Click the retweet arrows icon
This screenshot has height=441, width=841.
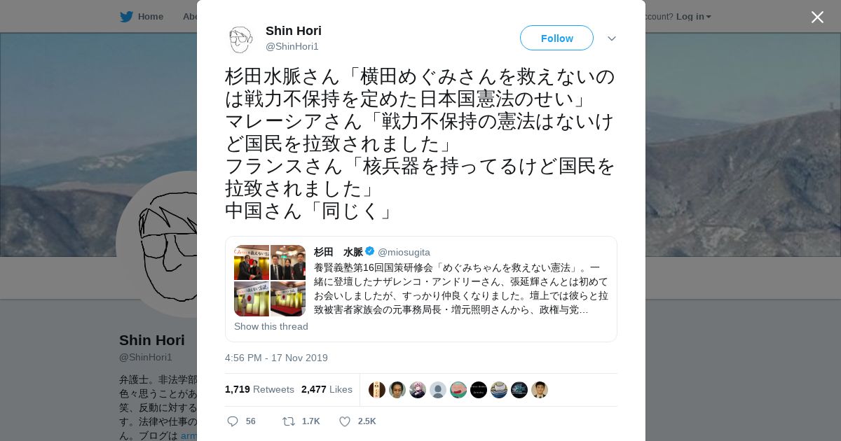coord(288,421)
